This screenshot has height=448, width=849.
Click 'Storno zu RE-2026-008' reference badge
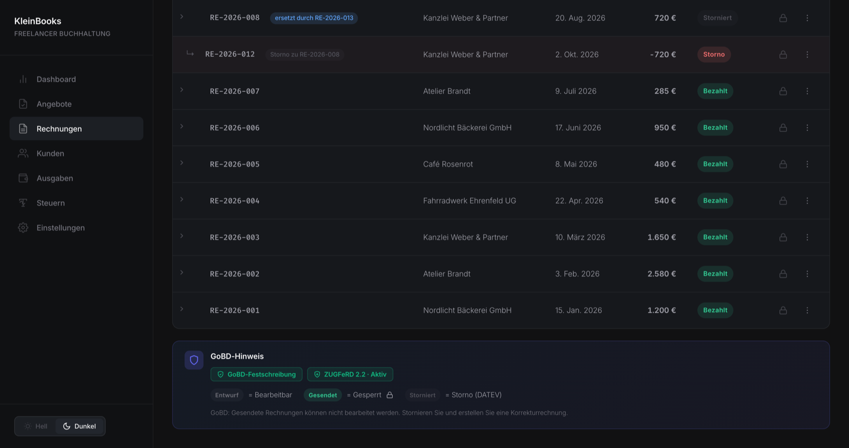pos(305,55)
